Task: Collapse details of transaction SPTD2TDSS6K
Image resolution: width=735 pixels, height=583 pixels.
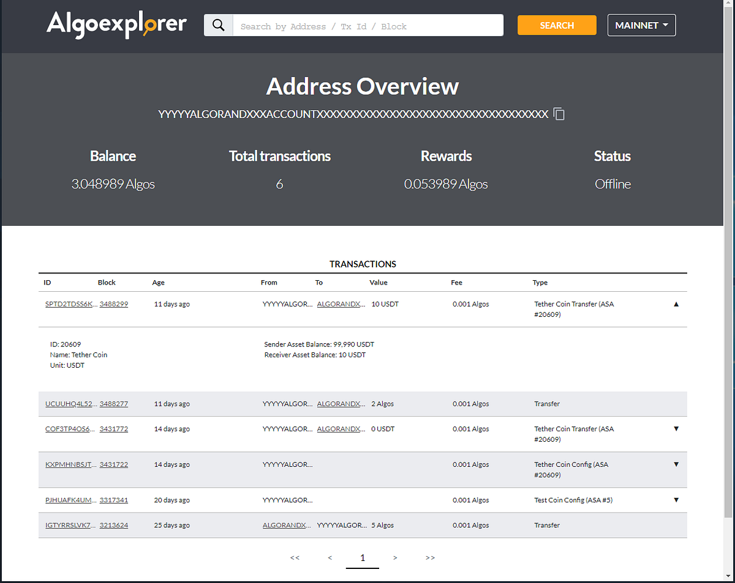Action: point(676,303)
